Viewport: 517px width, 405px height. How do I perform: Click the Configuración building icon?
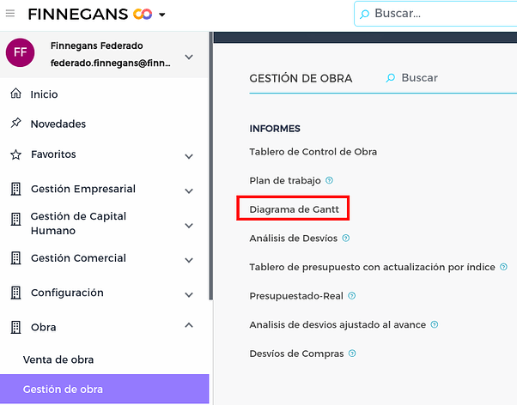15,293
